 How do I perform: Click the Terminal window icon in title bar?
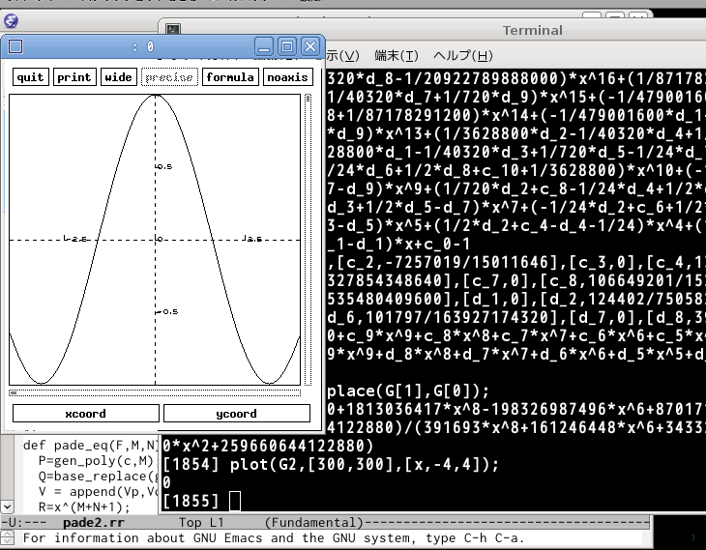click(x=173, y=30)
